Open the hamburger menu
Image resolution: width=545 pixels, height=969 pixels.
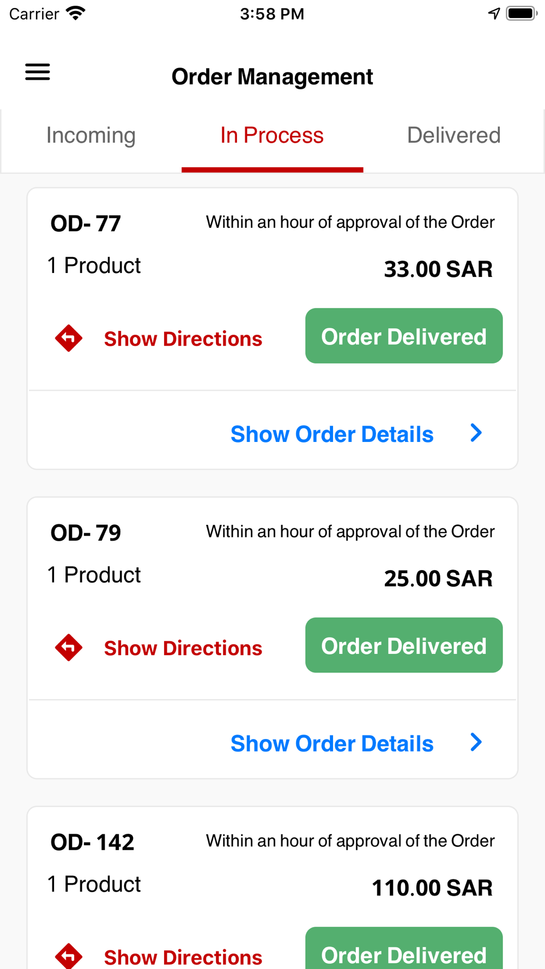point(38,72)
